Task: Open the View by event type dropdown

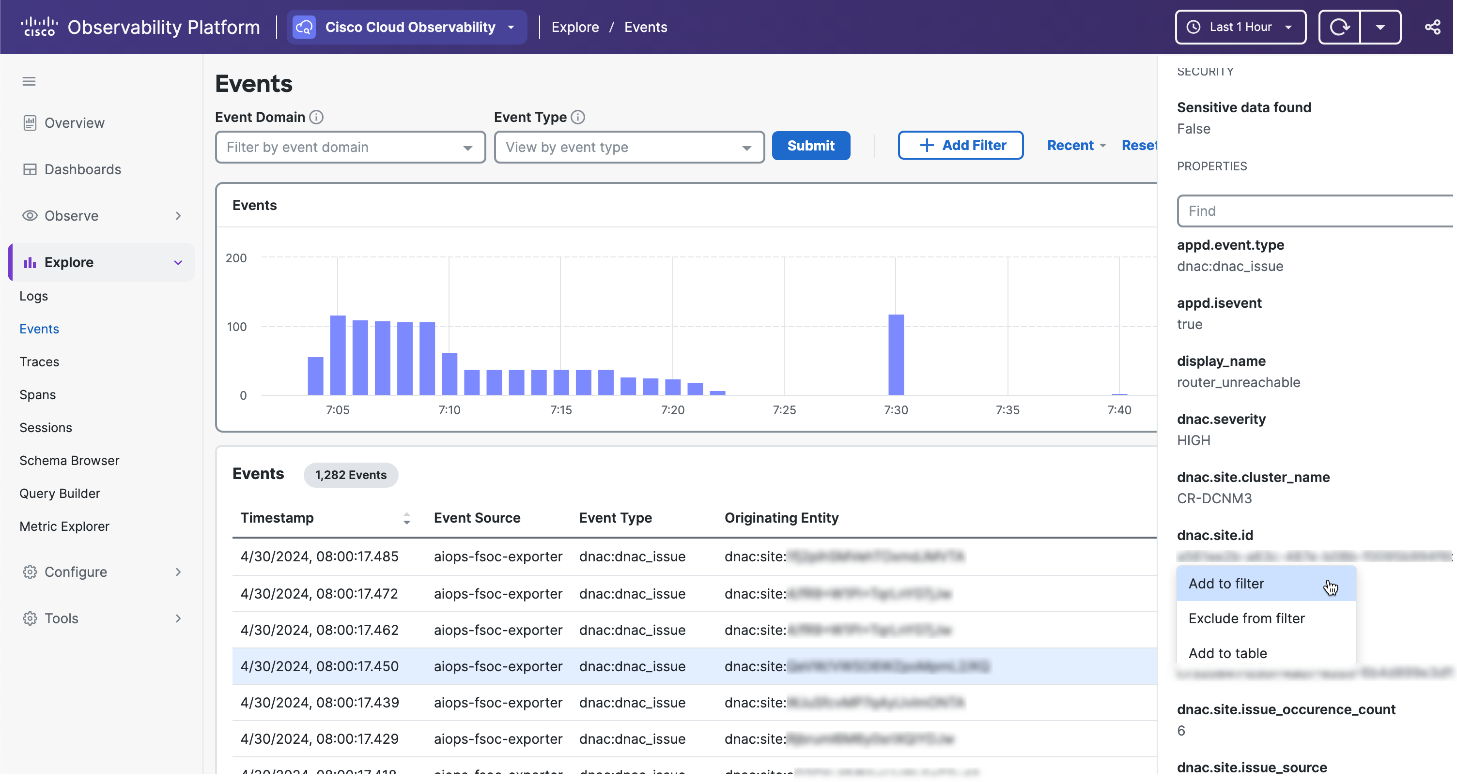Action: coord(629,147)
